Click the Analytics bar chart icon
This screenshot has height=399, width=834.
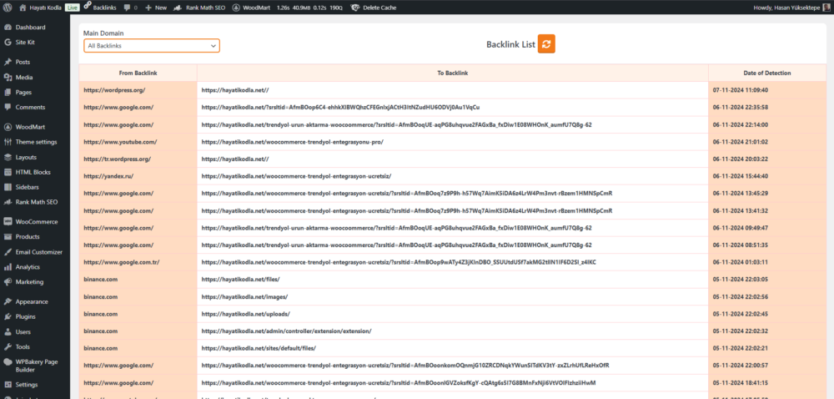coord(8,267)
